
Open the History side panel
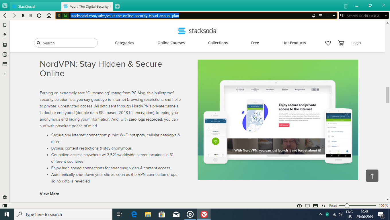pyautogui.click(x=5, y=54)
